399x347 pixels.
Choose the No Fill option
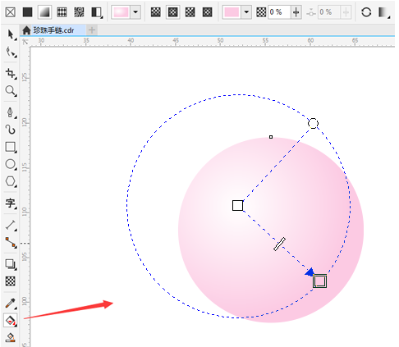click(11, 12)
